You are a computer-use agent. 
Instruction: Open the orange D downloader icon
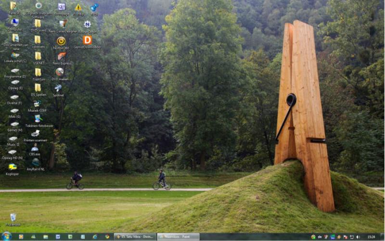pyautogui.click(x=88, y=40)
